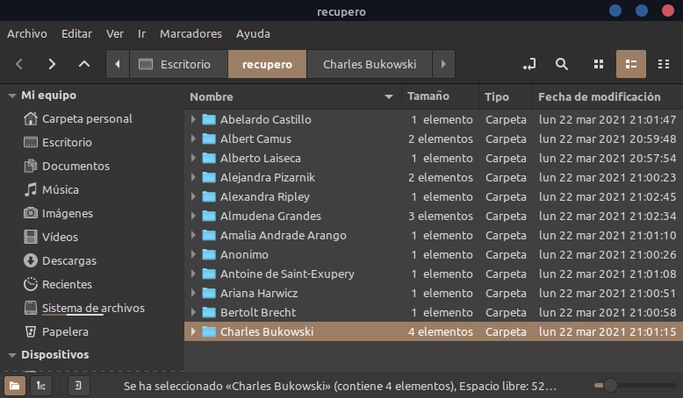Hide the sidebar from the status bar
The width and height of the screenshot is (683, 398).
(x=79, y=386)
